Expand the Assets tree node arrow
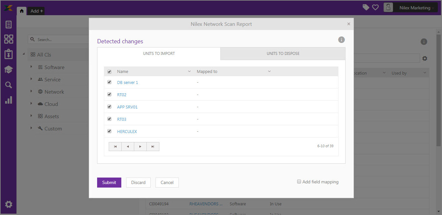Viewport: 442px width, 215px height. pos(31,116)
